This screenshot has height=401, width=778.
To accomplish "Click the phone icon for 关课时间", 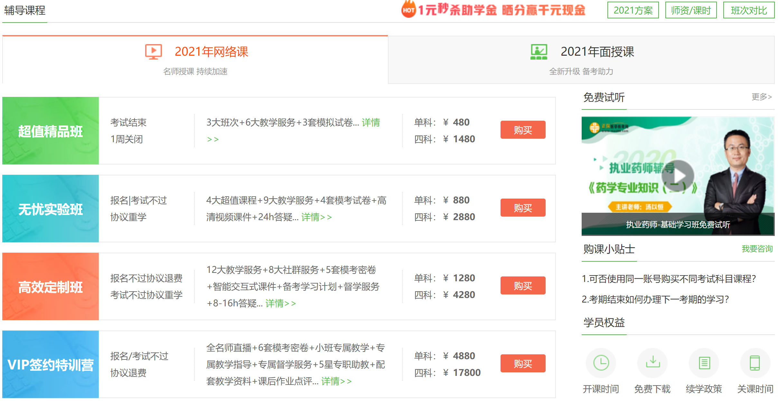I will point(755,363).
